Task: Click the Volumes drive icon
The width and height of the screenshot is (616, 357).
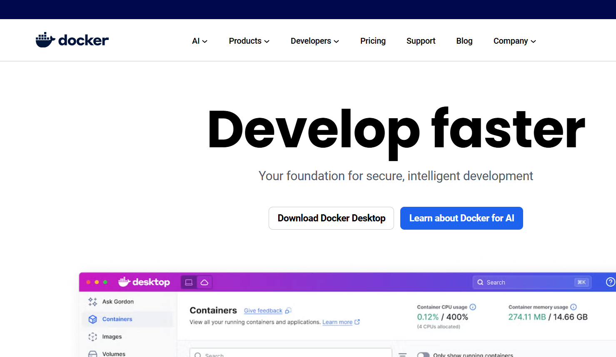Action: [x=92, y=354]
